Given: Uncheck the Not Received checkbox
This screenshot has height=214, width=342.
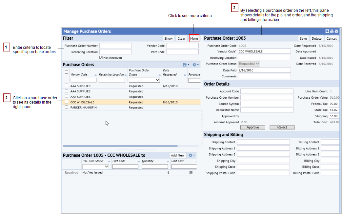Looking at the screenshot, I should pyautogui.click(x=101, y=57).
